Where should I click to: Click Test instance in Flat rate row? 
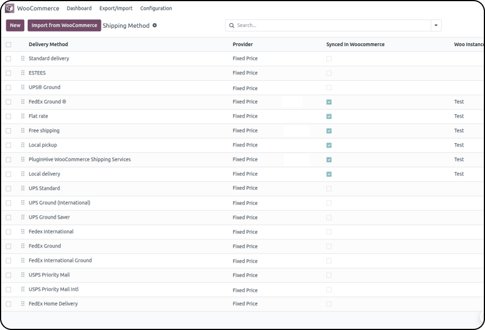[x=459, y=116]
